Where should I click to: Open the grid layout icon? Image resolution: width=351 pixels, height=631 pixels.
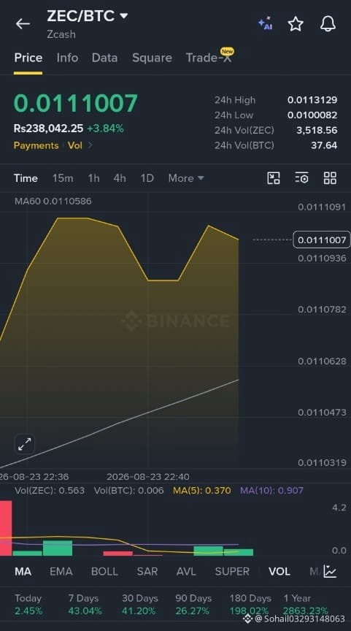(330, 178)
